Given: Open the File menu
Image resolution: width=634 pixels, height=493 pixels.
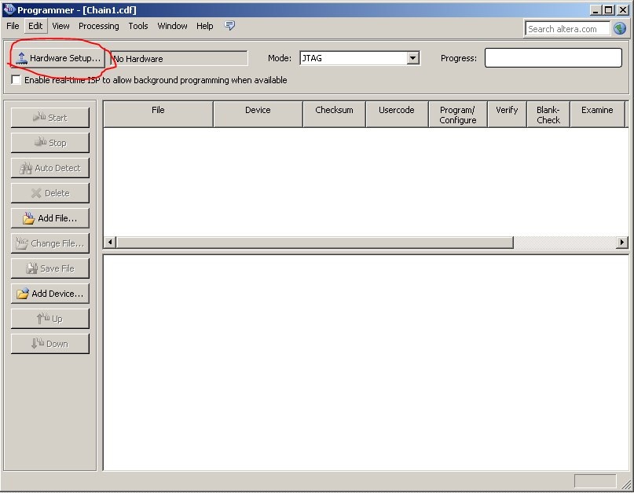Looking at the screenshot, I should click(x=13, y=26).
